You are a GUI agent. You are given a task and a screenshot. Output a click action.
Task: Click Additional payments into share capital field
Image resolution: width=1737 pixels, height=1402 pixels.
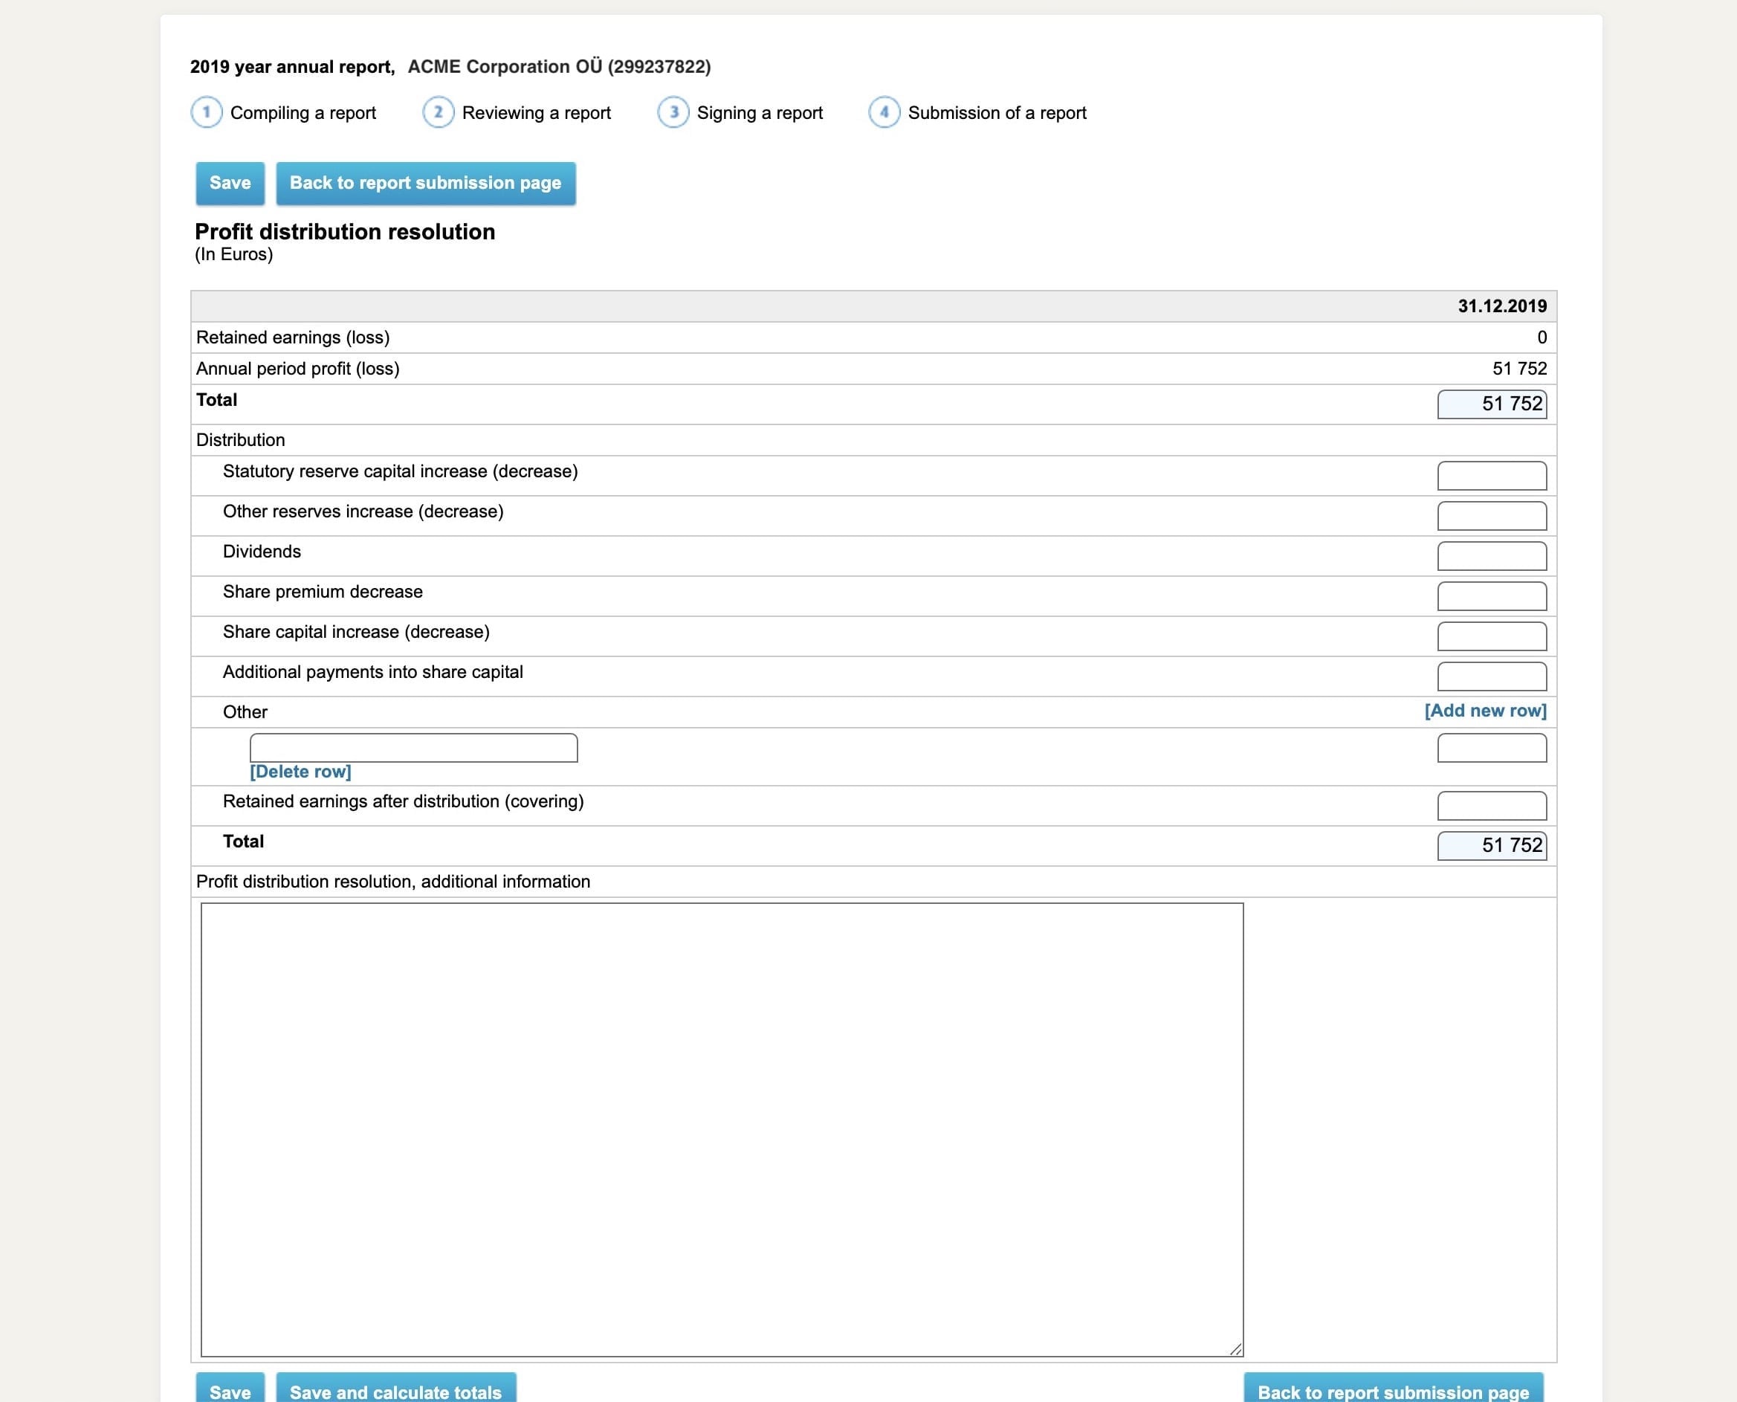click(1491, 676)
